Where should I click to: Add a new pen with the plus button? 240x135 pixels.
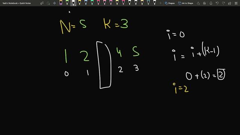[x=160, y=3]
